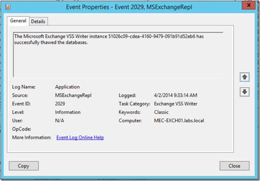
Task: Click the down arrow for next event
Action: point(244,92)
